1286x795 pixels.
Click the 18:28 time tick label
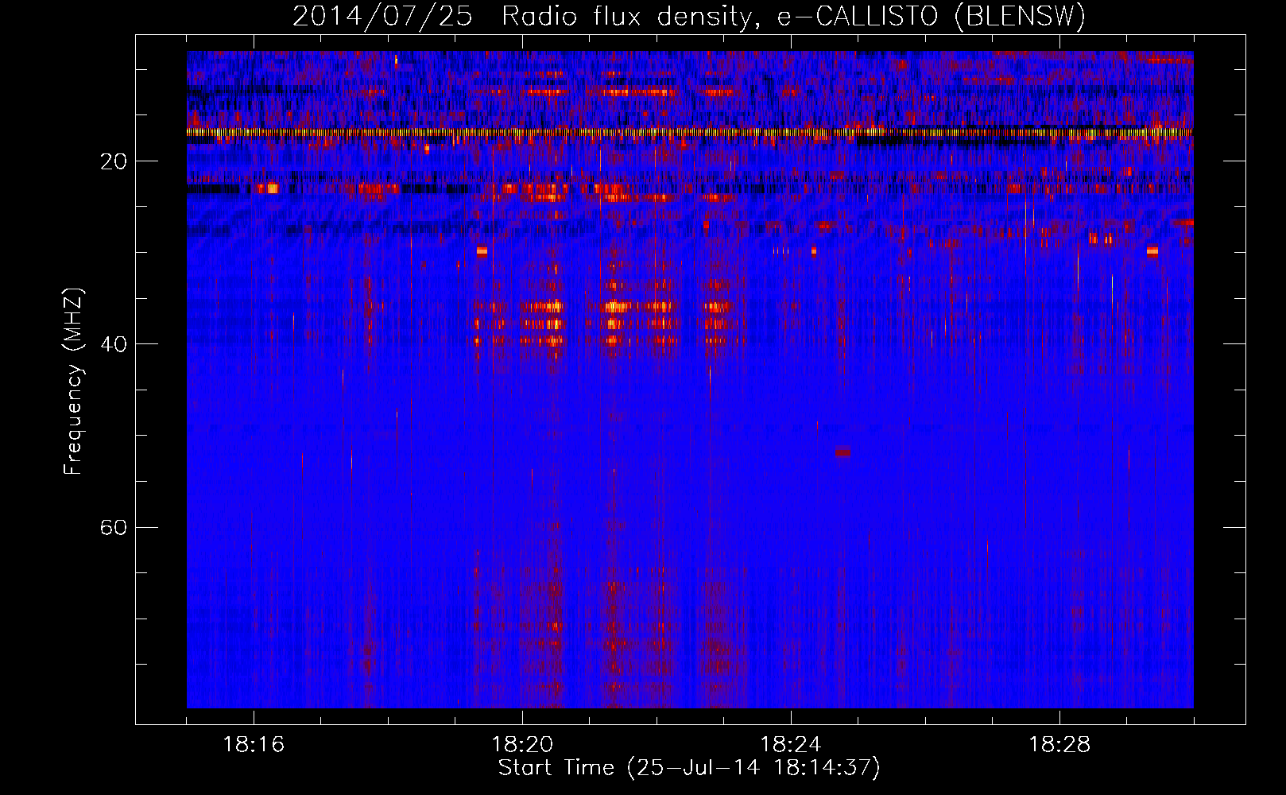[x=1059, y=745]
